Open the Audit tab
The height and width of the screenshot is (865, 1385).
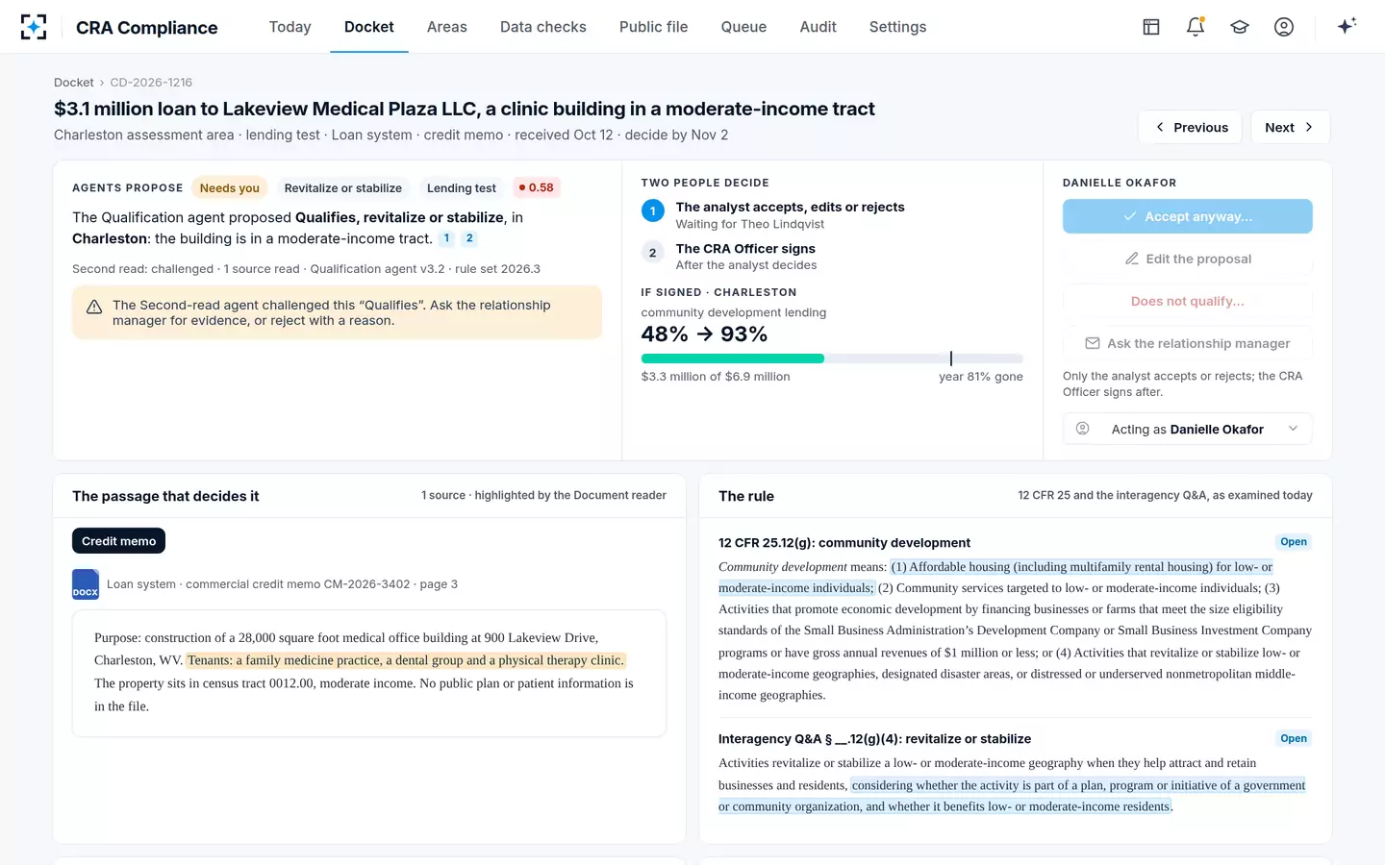click(818, 27)
